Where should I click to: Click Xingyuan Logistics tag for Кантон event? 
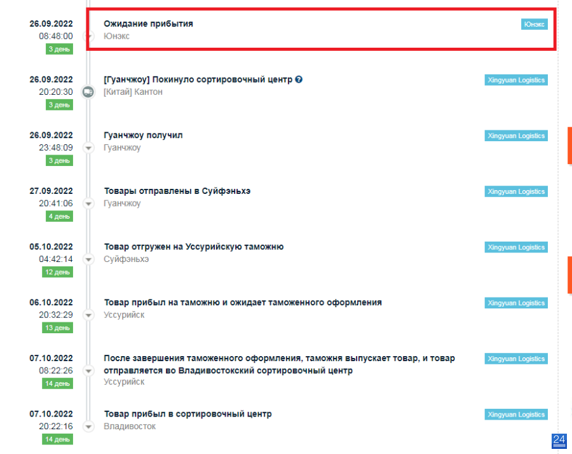(x=516, y=80)
